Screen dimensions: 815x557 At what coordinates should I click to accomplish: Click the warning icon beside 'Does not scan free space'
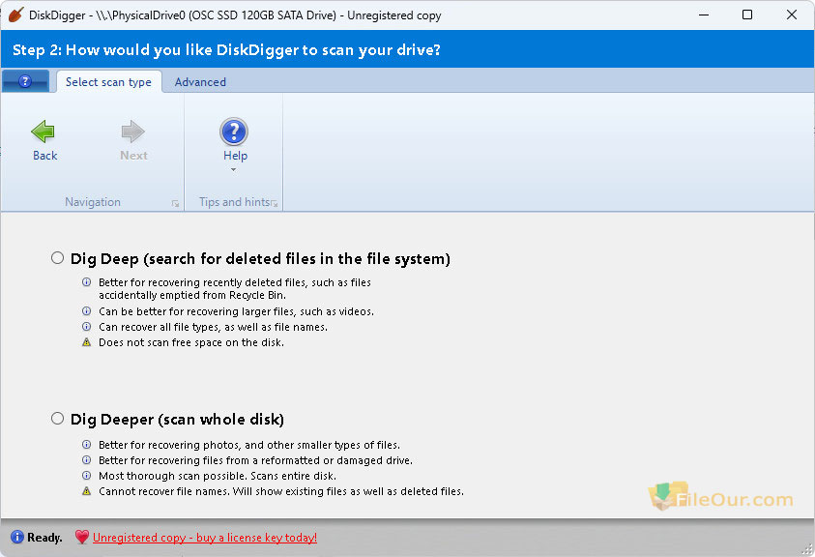[x=87, y=342]
